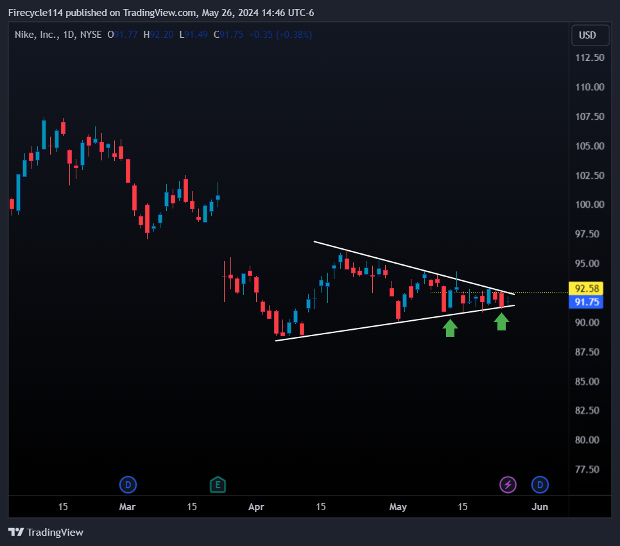Viewport: 620px width, 546px height.
Task: Click the purple lightning event icon
Action: pos(508,484)
